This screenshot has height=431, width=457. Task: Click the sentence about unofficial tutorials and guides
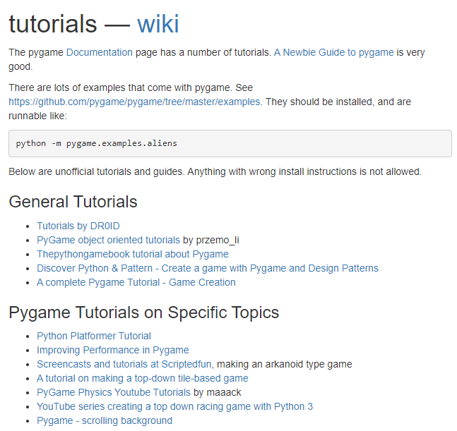click(x=215, y=171)
